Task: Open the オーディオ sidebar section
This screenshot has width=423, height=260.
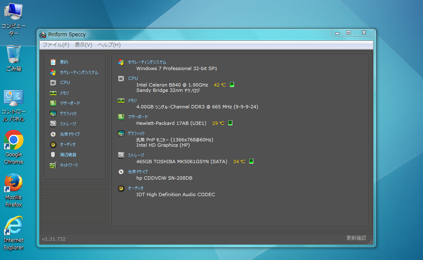Action: click(x=68, y=145)
